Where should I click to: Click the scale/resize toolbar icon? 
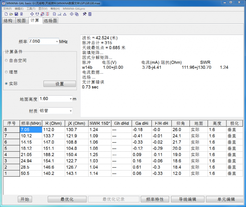[42, 14]
